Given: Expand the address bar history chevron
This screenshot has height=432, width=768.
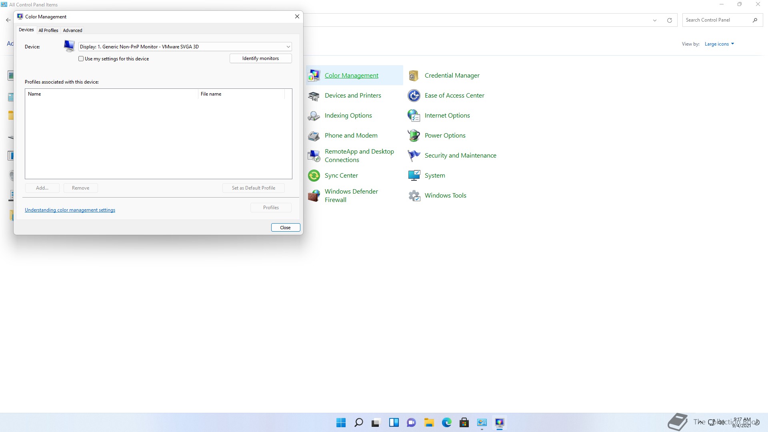Looking at the screenshot, I should point(655,20).
